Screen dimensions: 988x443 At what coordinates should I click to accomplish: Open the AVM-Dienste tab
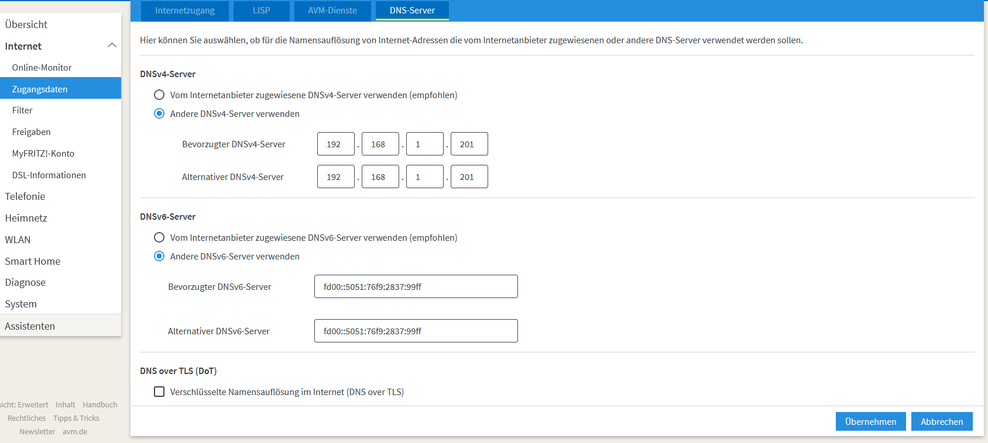332,11
